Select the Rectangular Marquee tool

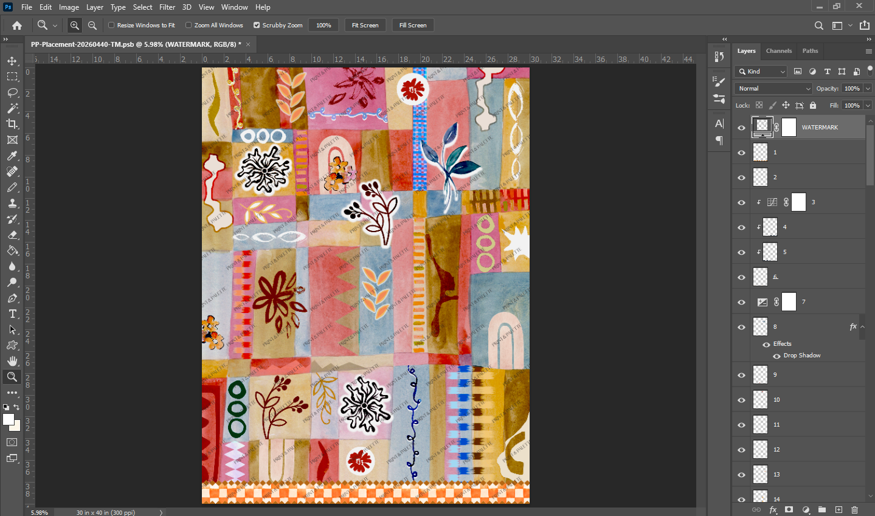12,77
